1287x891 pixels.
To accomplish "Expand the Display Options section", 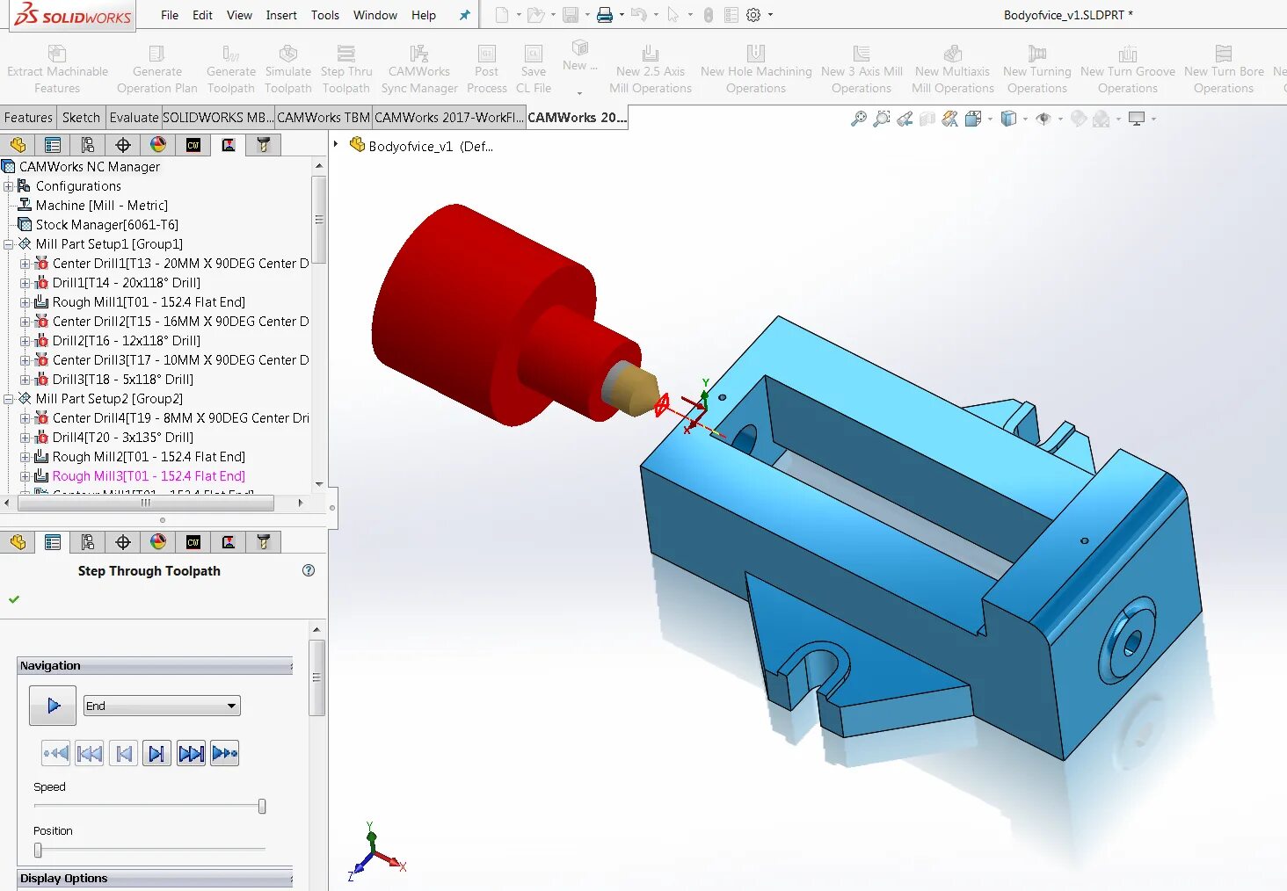I will 155,878.
